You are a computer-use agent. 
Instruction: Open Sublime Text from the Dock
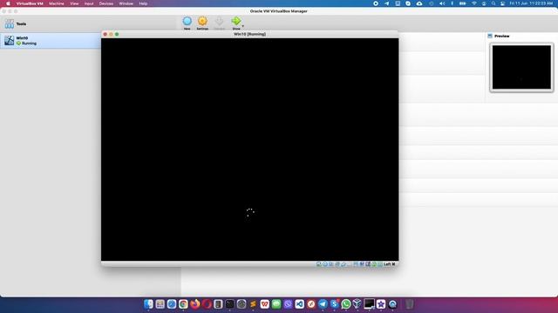point(253,304)
